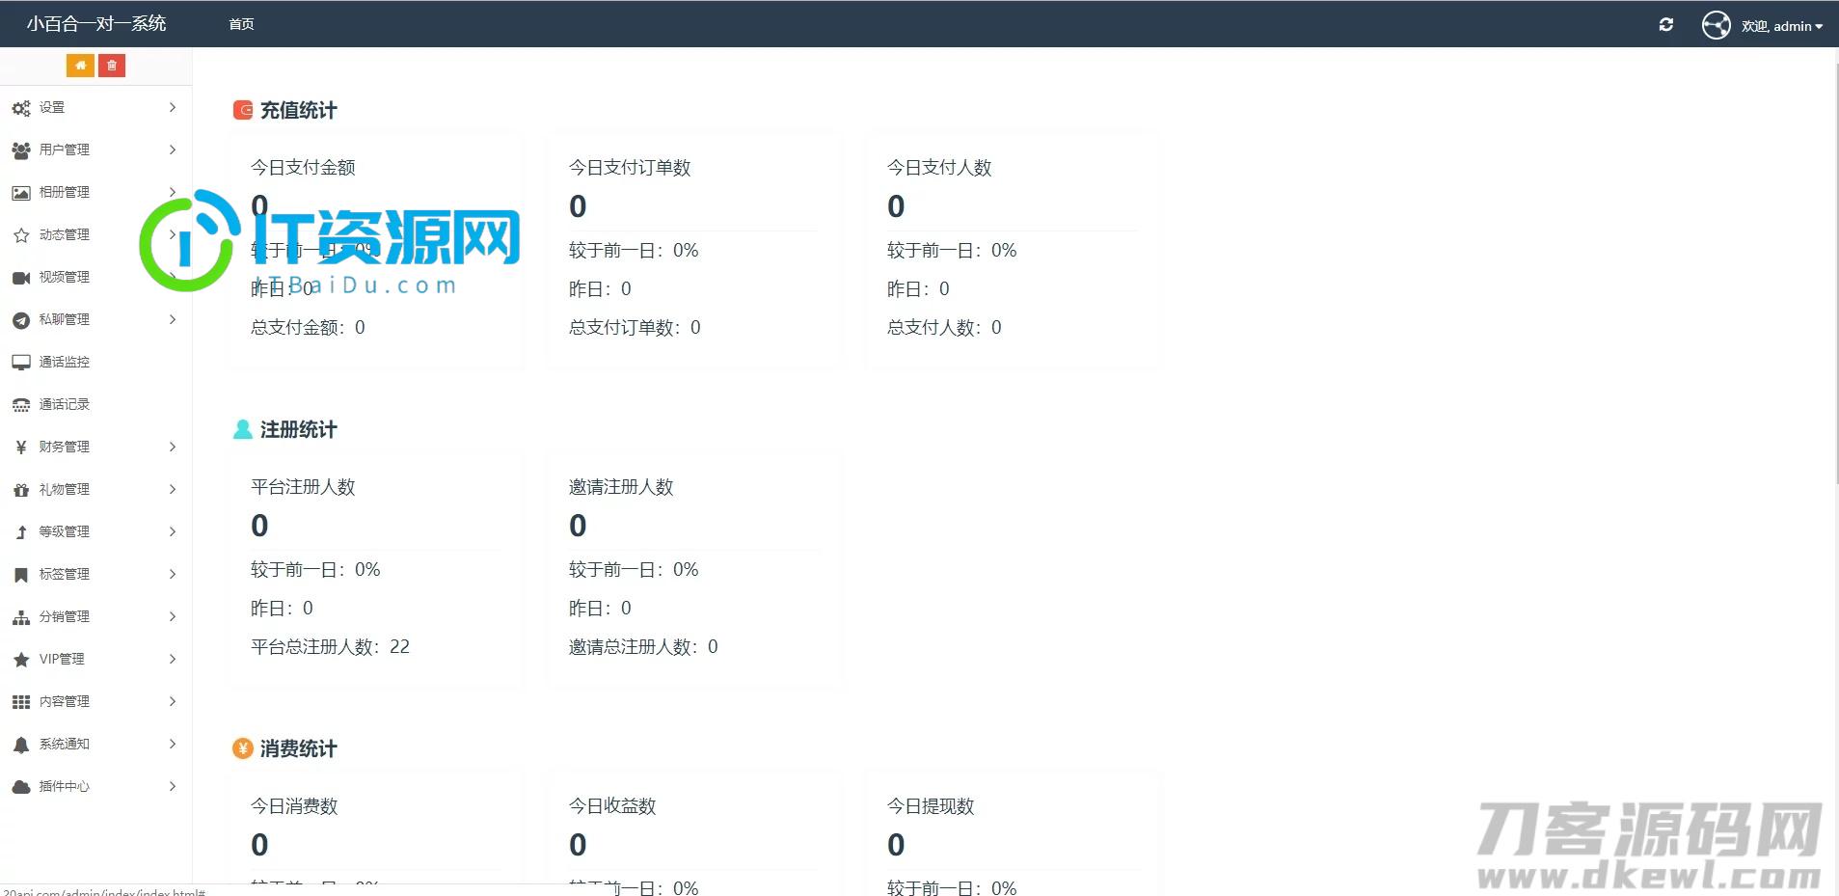Click the 总支付订单数: 0 text
Viewport: 1839px width, 896px height.
(x=635, y=327)
